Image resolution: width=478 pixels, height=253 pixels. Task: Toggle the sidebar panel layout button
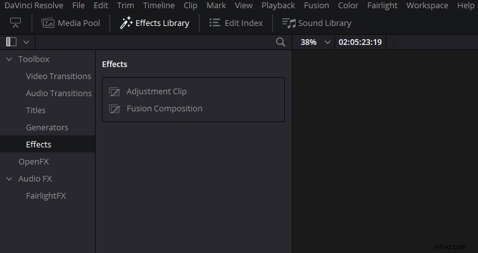click(x=11, y=42)
